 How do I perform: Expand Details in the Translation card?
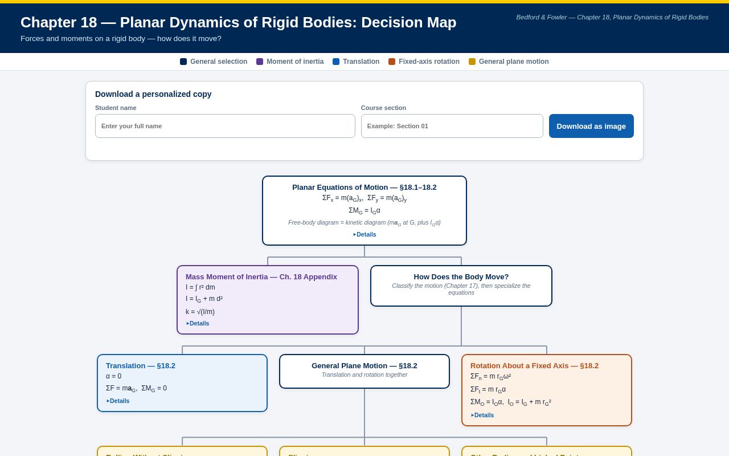pos(118,401)
